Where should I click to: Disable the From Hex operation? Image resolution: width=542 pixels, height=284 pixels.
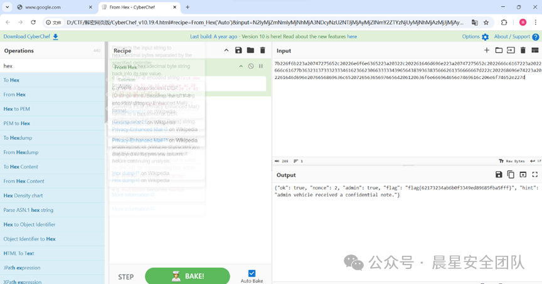[251, 66]
